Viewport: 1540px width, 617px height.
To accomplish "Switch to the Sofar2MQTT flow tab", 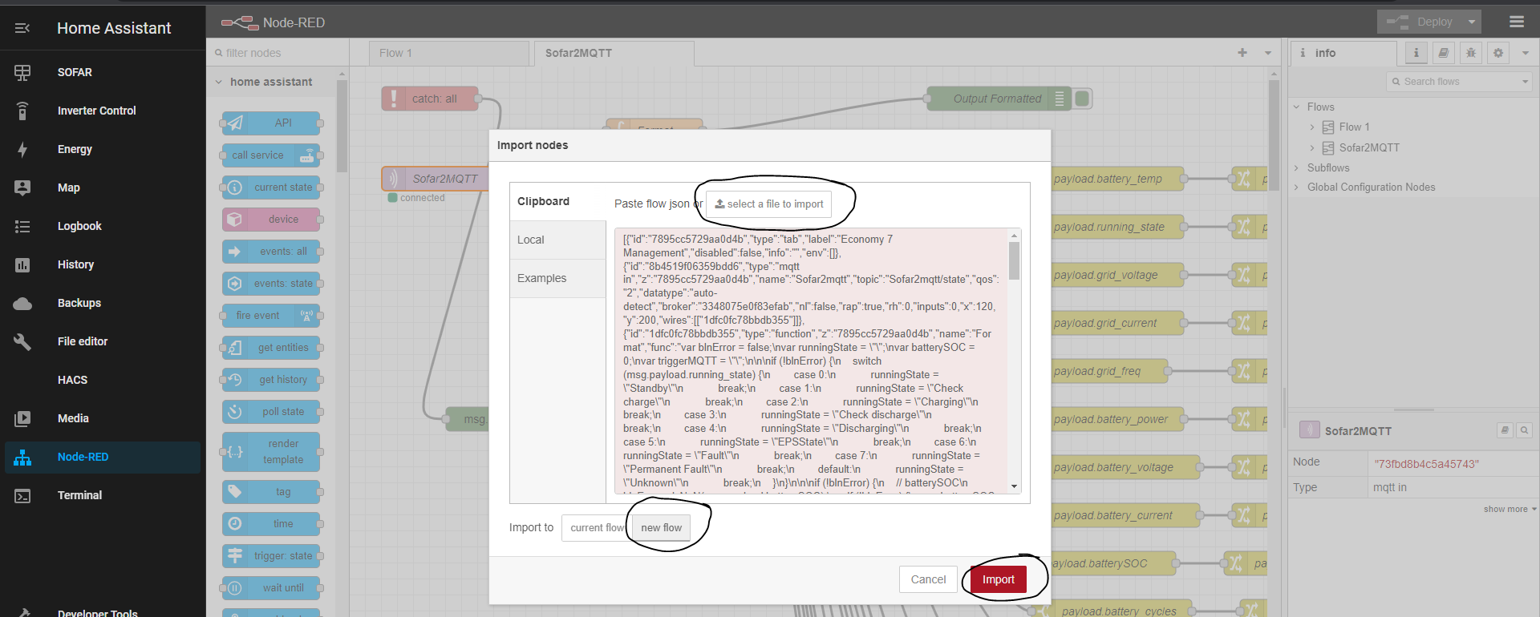I will 614,53.
